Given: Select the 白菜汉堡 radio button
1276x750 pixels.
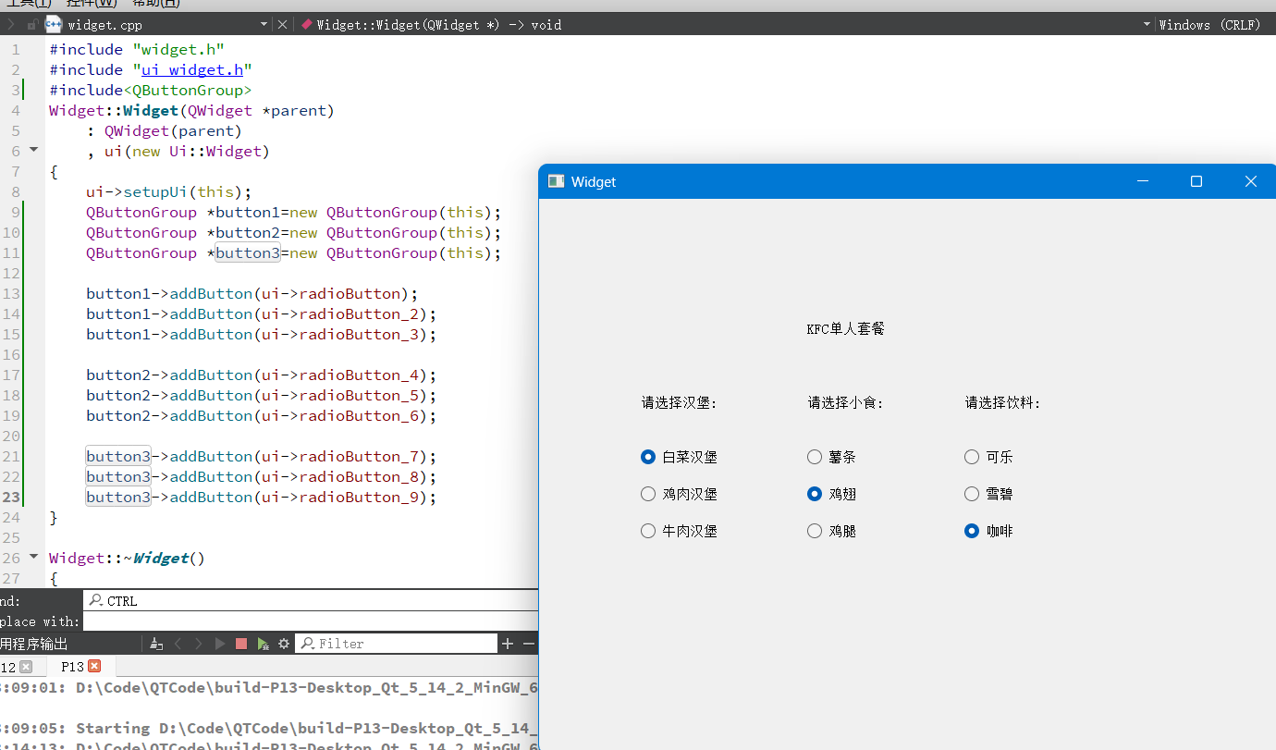Looking at the screenshot, I should pyautogui.click(x=679, y=457).
